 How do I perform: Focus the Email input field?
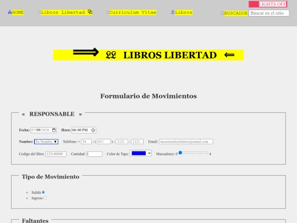[186, 142]
